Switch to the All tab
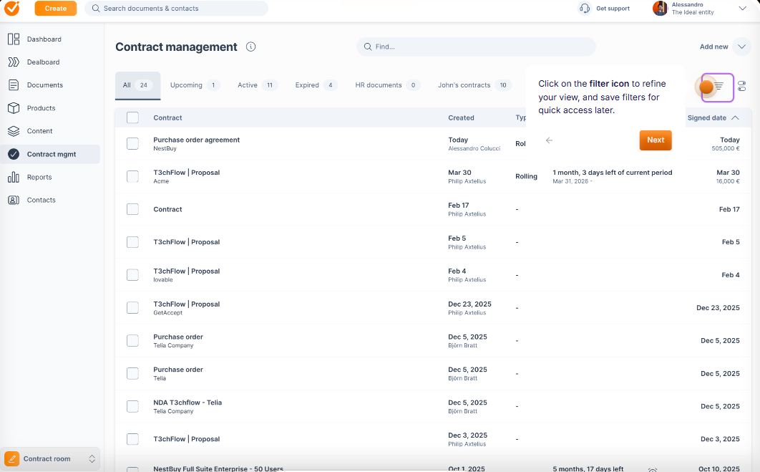760x472 pixels. 137,85
